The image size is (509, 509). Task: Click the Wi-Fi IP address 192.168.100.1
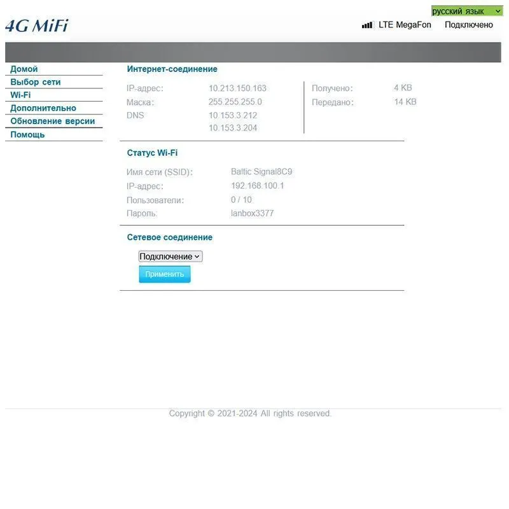(257, 186)
